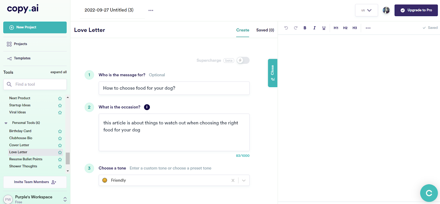This screenshot has width=440, height=204.
Task: Undo the last edit in the editor
Action: [286, 28]
